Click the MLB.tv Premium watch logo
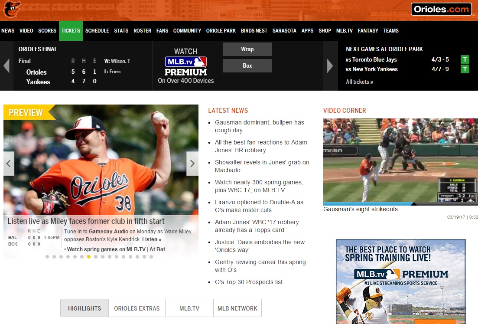The image size is (478, 324). 185,66
